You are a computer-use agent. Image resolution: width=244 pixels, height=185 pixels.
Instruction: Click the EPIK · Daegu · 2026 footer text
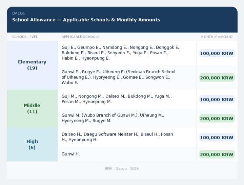click(122, 168)
